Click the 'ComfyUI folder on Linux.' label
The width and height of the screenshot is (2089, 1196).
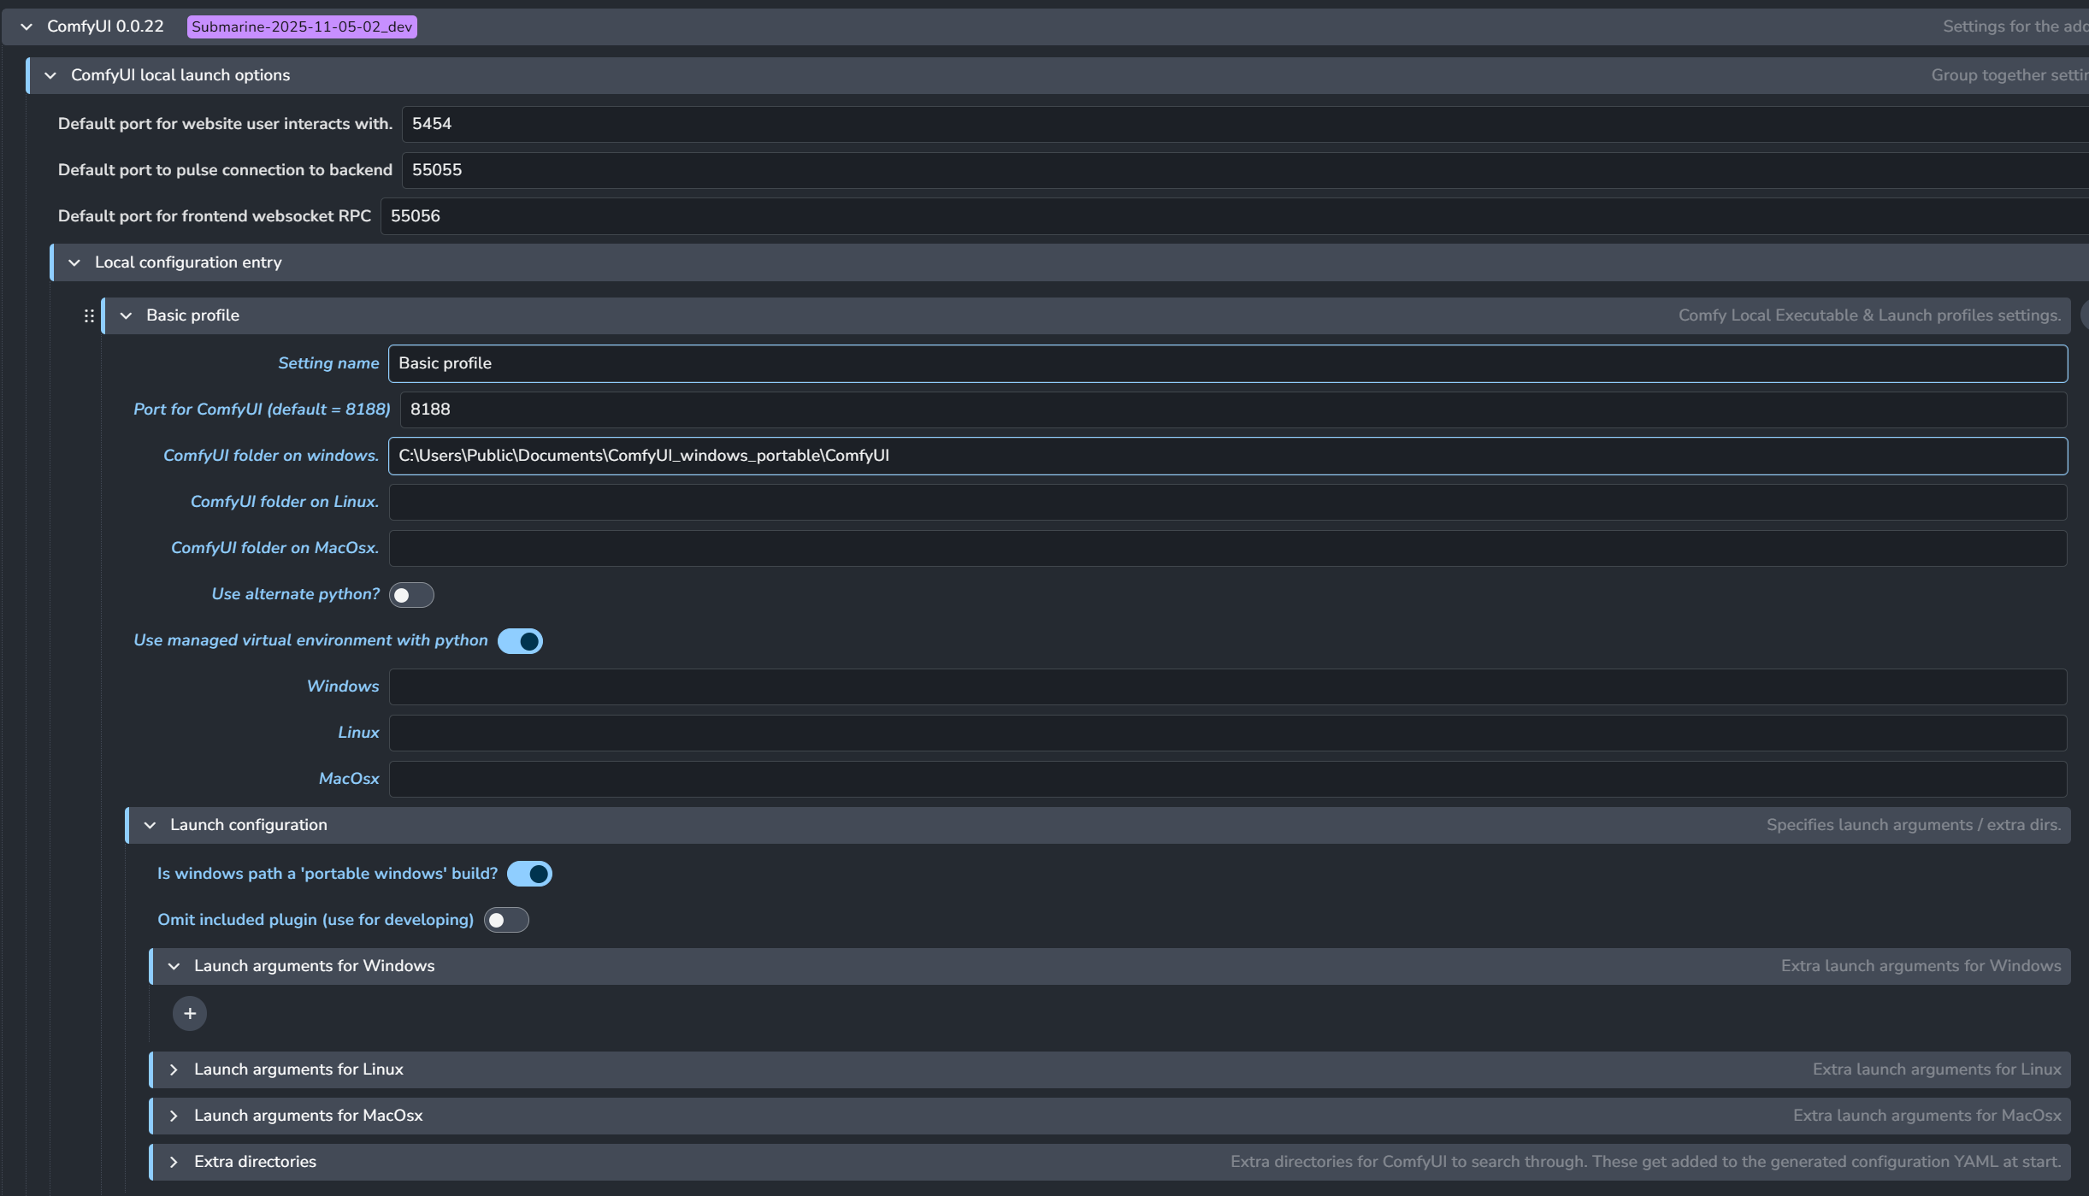(285, 502)
